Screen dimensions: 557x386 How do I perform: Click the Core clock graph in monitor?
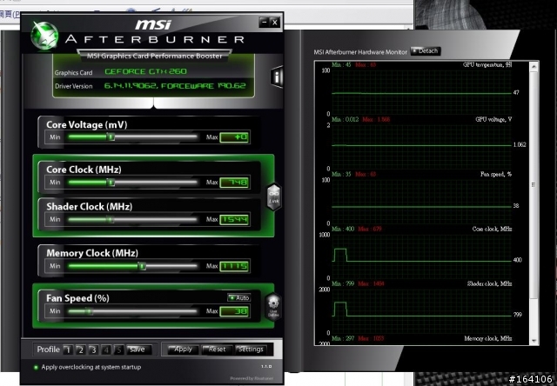tap(421, 256)
